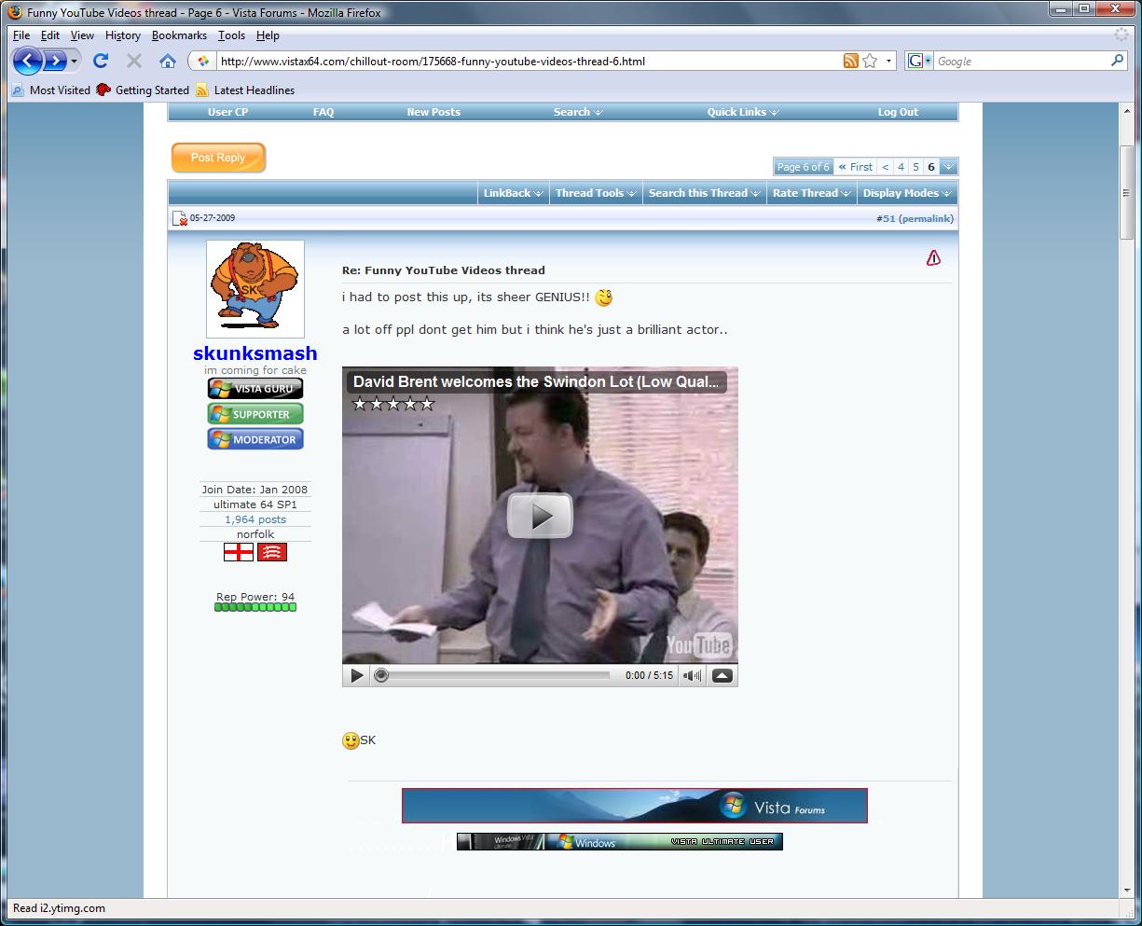Rate the video using the five stars
Viewport: 1142px width, 926px height.
[393, 404]
